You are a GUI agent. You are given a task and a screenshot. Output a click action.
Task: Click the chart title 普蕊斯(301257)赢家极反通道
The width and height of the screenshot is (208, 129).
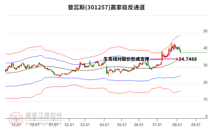[106, 7]
